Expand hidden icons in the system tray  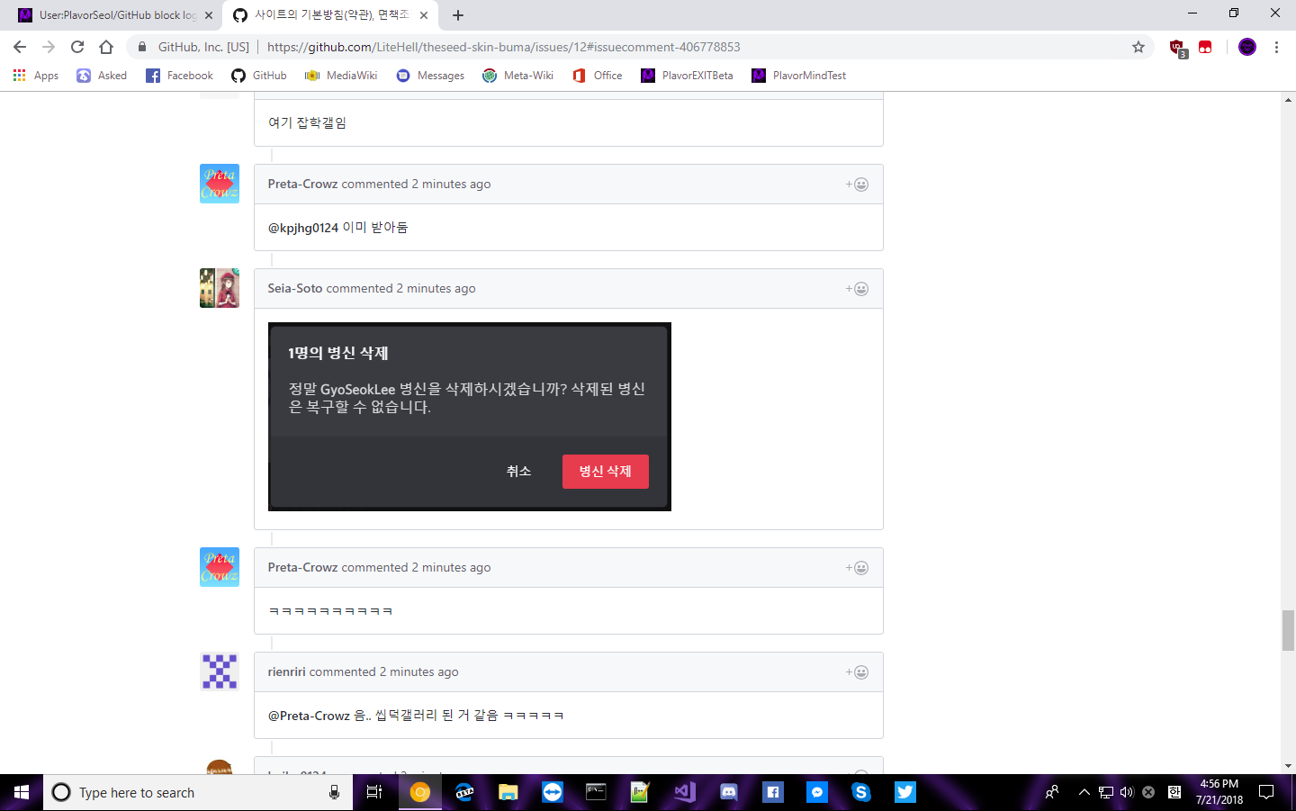pyautogui.click(x=1084, y=792)
